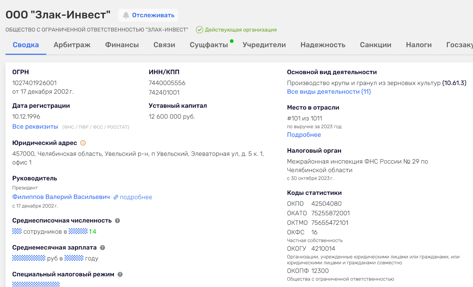The width and height of the screenshot is (473, 287).
Task: Open the Санкции tab
Action: point(375,45)
